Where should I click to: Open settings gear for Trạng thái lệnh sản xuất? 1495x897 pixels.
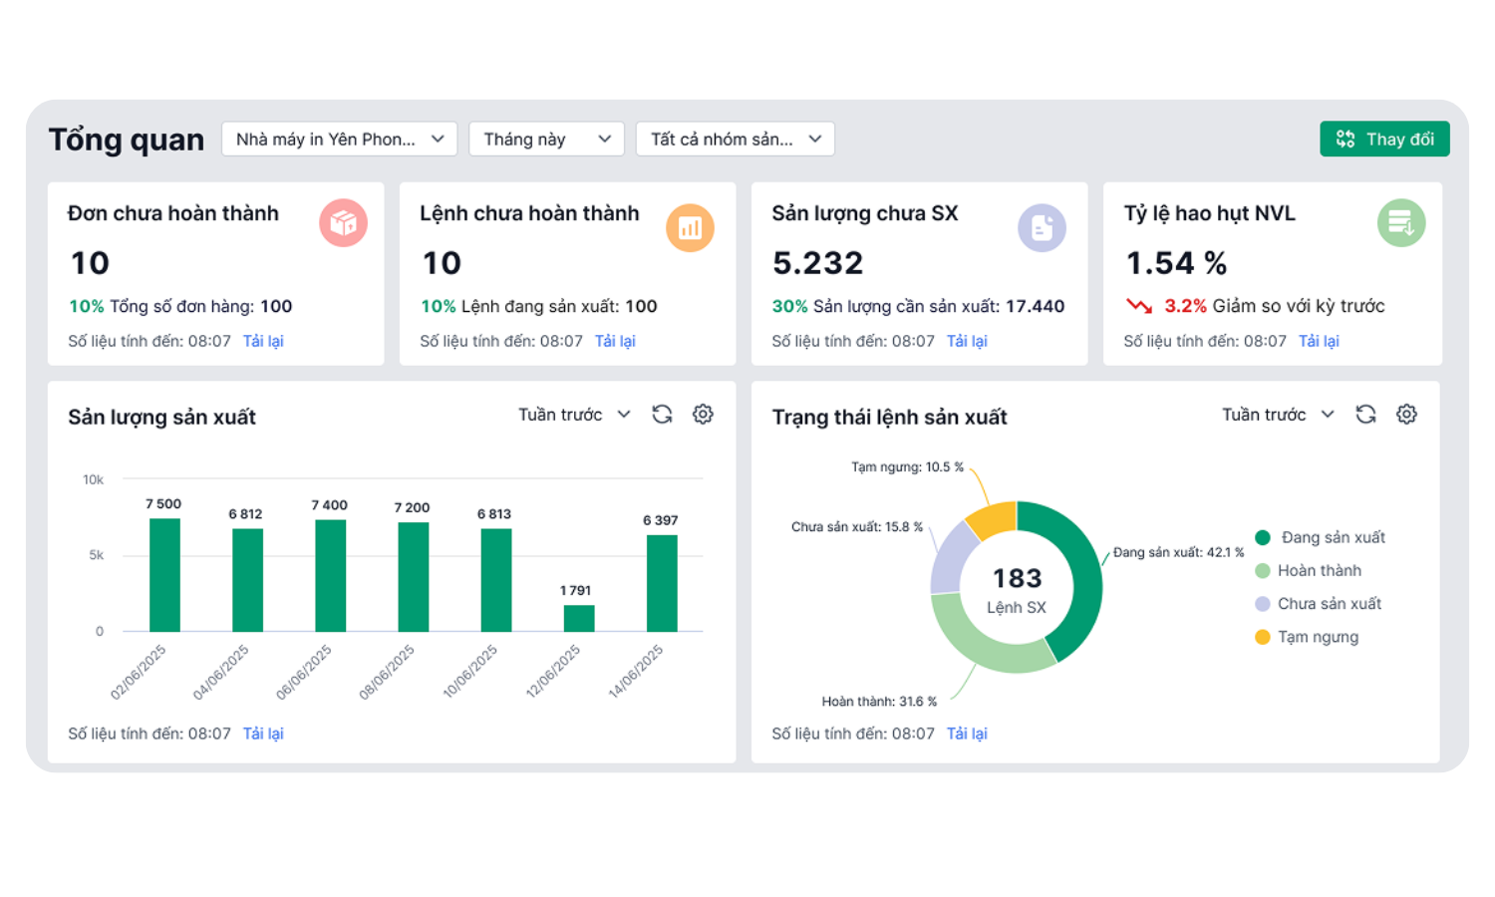[1406, 415]
